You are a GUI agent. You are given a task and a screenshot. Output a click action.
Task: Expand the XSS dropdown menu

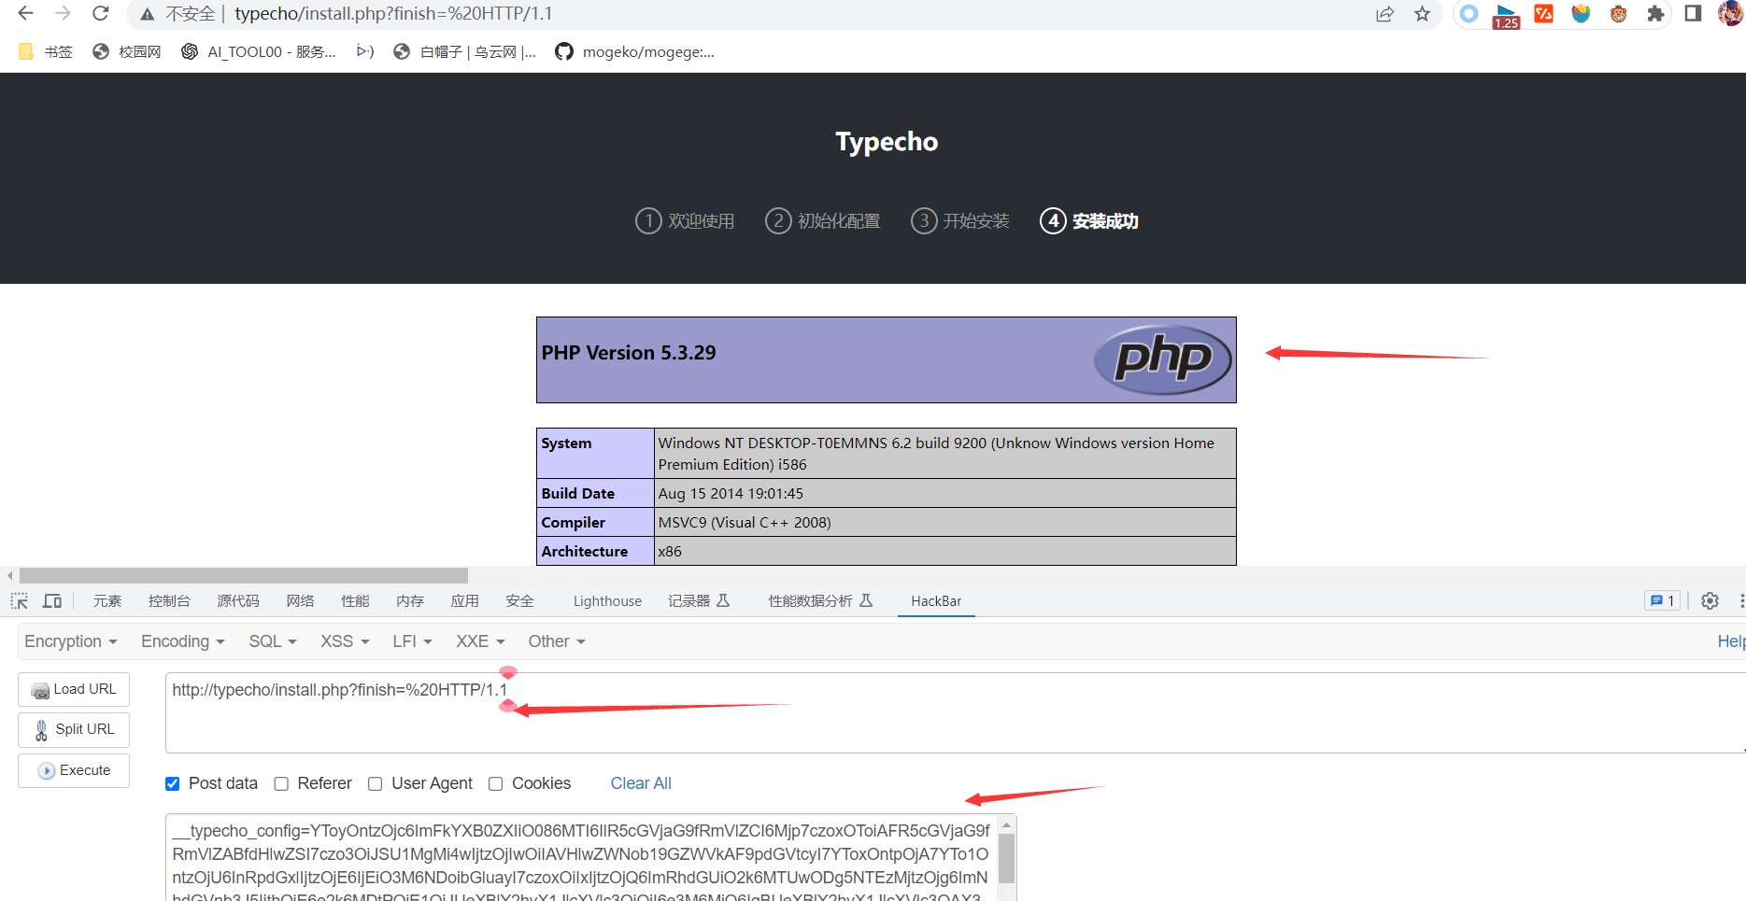tap(345, 641)
